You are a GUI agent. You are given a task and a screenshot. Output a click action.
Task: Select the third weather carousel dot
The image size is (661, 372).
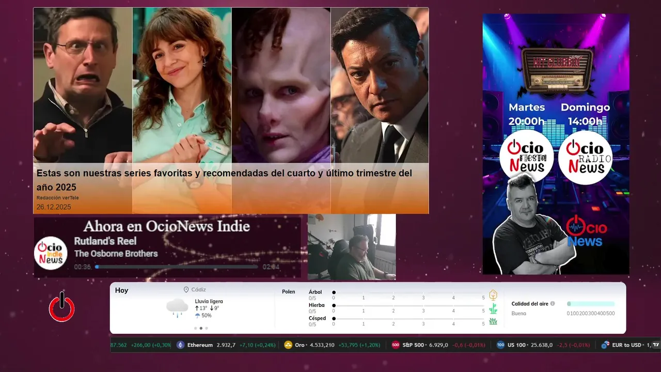pos(207,328)
